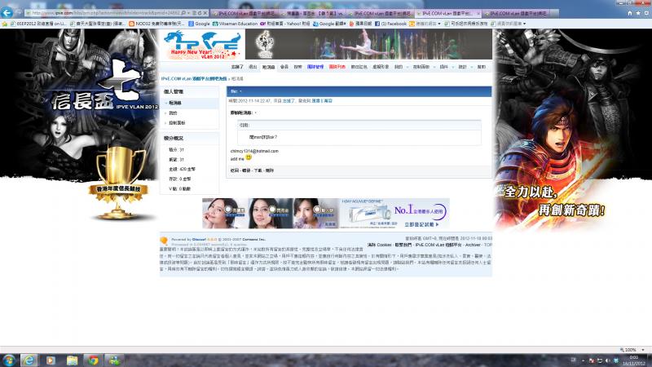Select the third item in the personal sidebar
The height and width of the screenshot is (367, 652).
tap(177, 123)
